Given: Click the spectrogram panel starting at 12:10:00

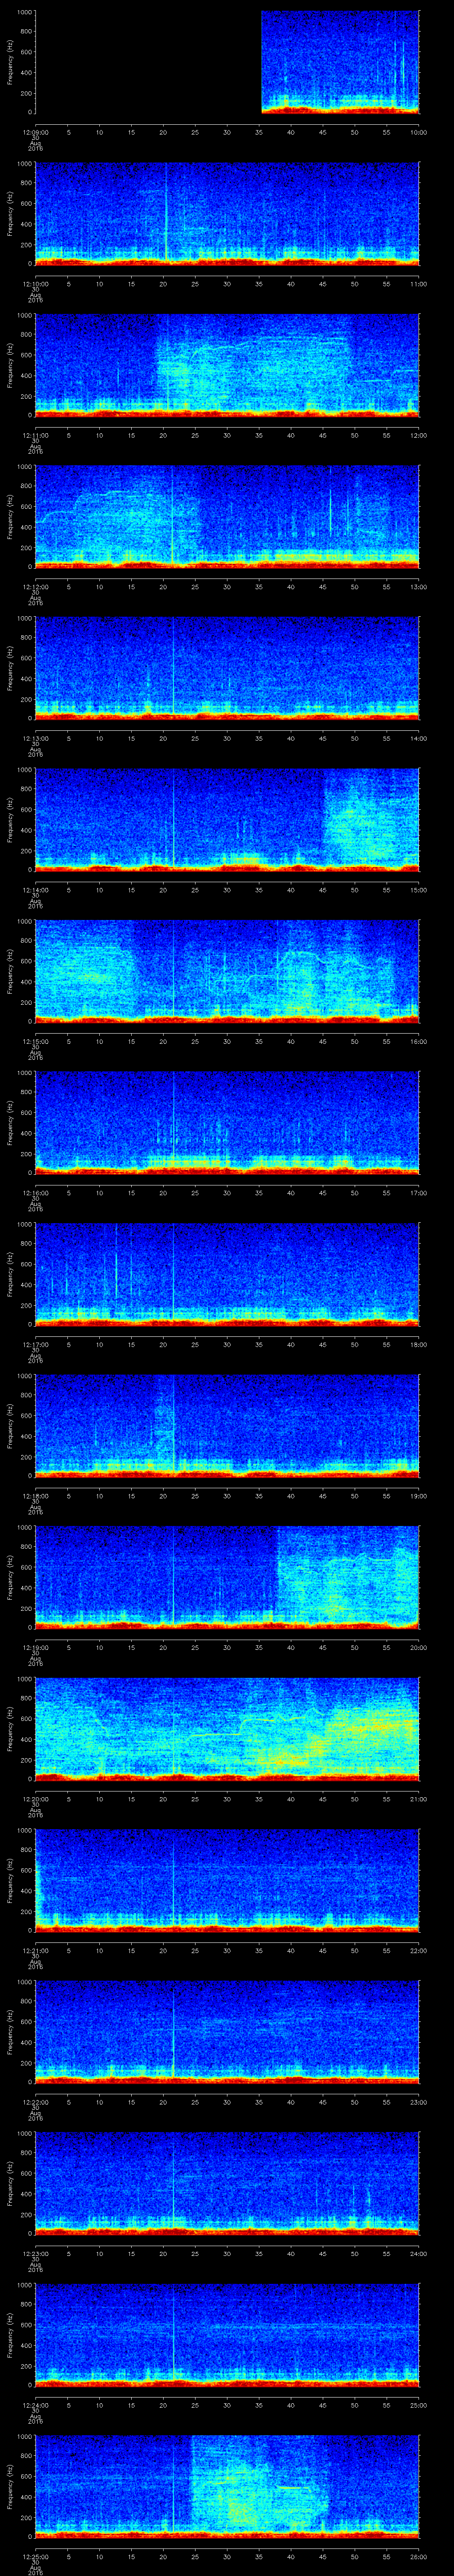Looking at the screenshot, I should (227, 213).
